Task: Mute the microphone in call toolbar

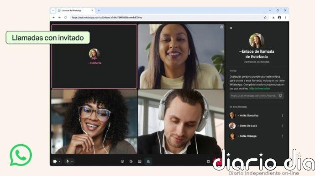Action: (x=68, y=161)
